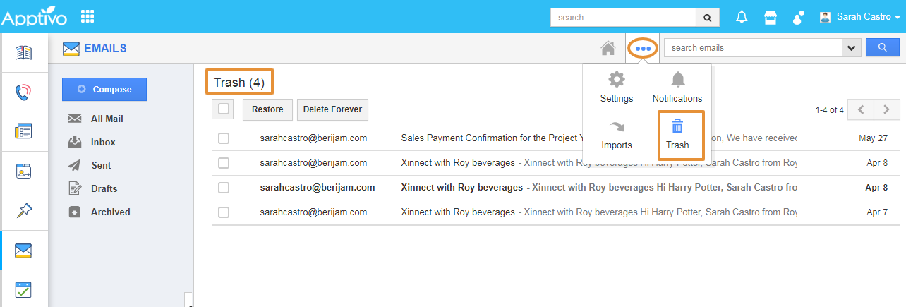Click the blue email search button
The height and width of the screenshot is (307, 906).
coord(883,48)
